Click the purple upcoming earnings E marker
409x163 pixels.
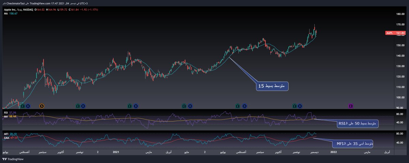[351, 106]
